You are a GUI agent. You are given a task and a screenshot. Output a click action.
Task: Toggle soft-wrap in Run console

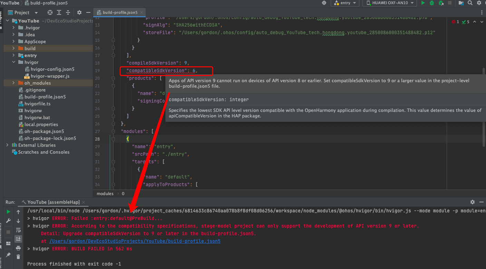pos(18,230)
